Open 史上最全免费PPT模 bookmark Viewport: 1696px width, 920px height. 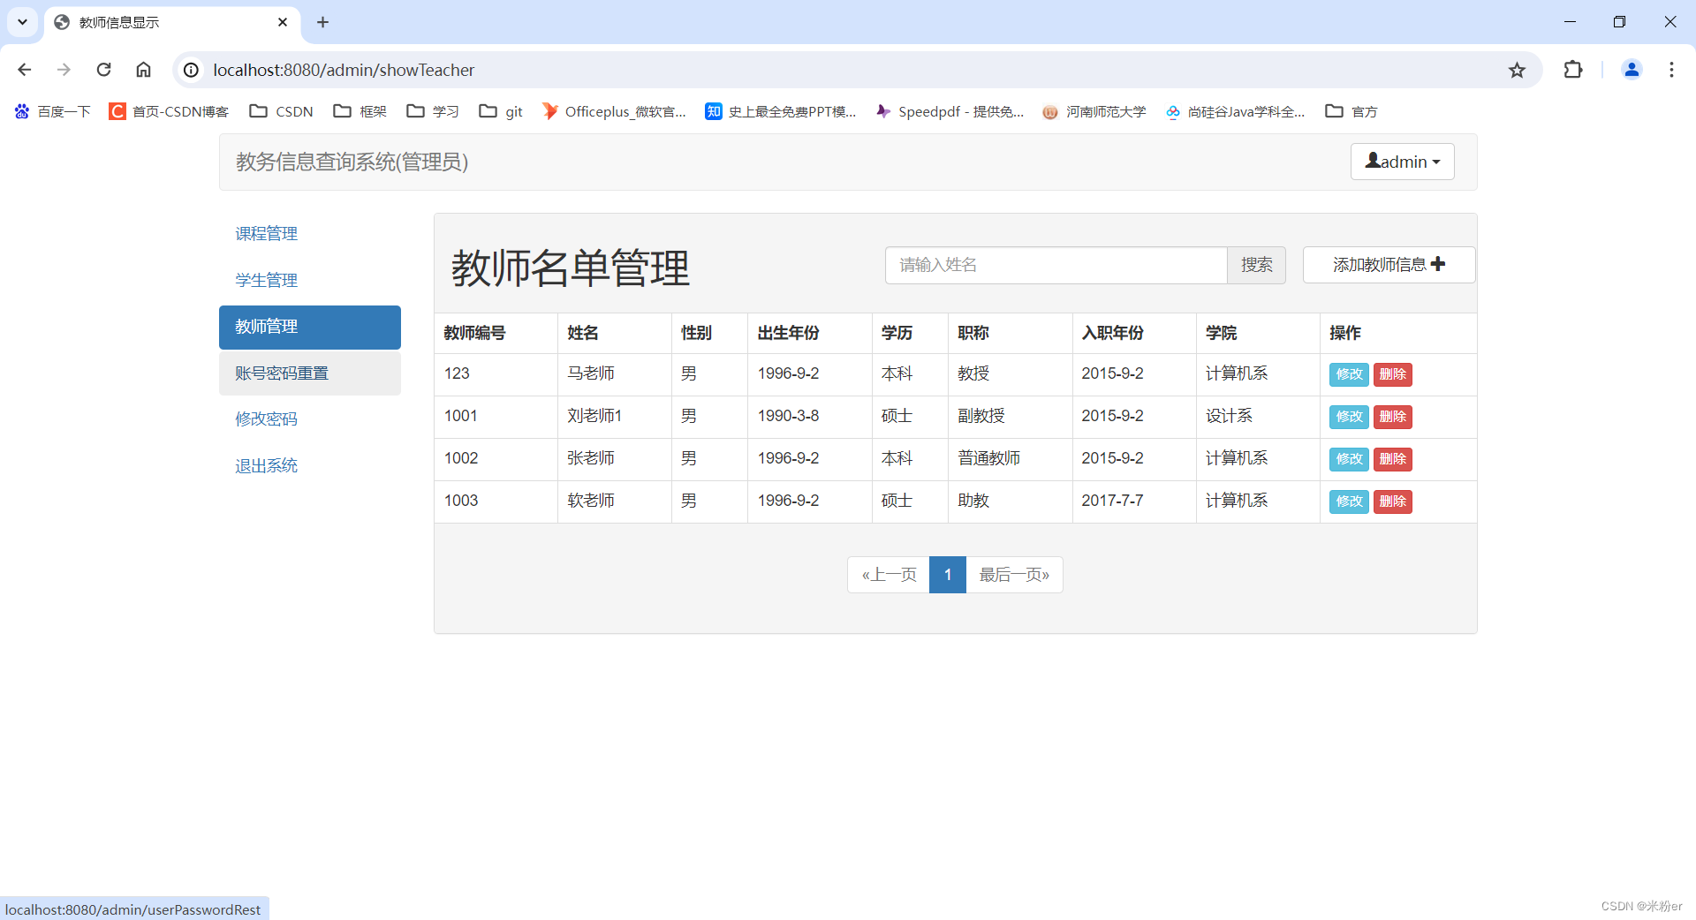(x=781, y=111)
